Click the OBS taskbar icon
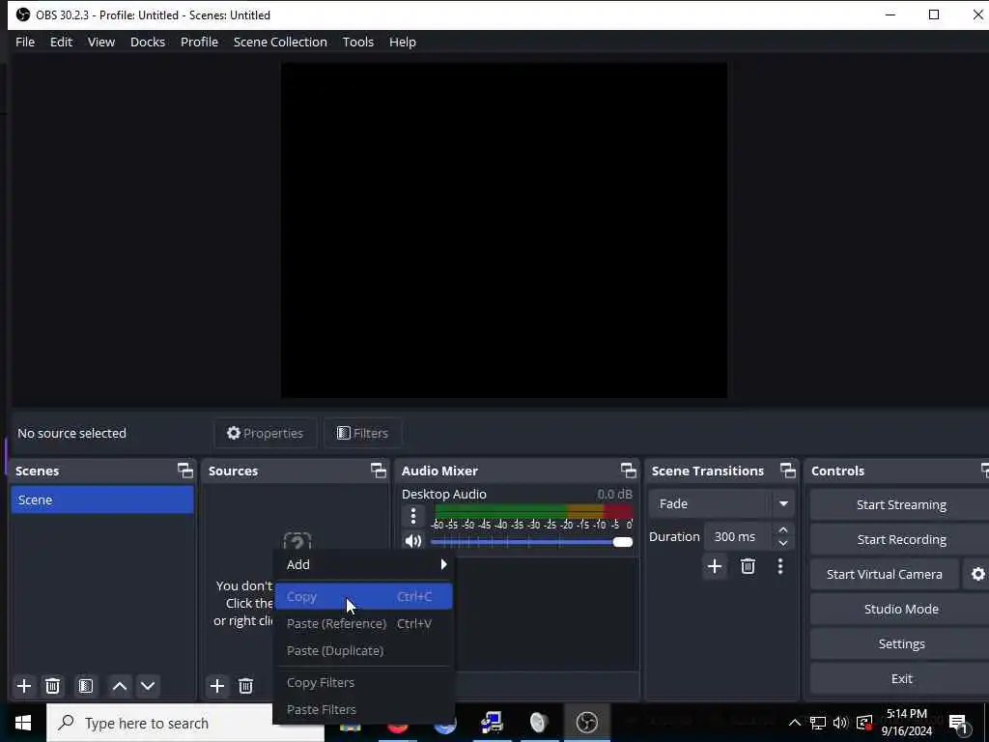Screen dimensions: 989x742 [x=586, y=723]
